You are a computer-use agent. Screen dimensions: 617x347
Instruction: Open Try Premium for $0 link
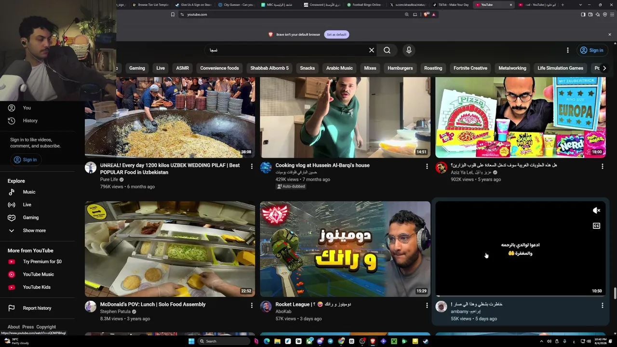coord(37,262)
